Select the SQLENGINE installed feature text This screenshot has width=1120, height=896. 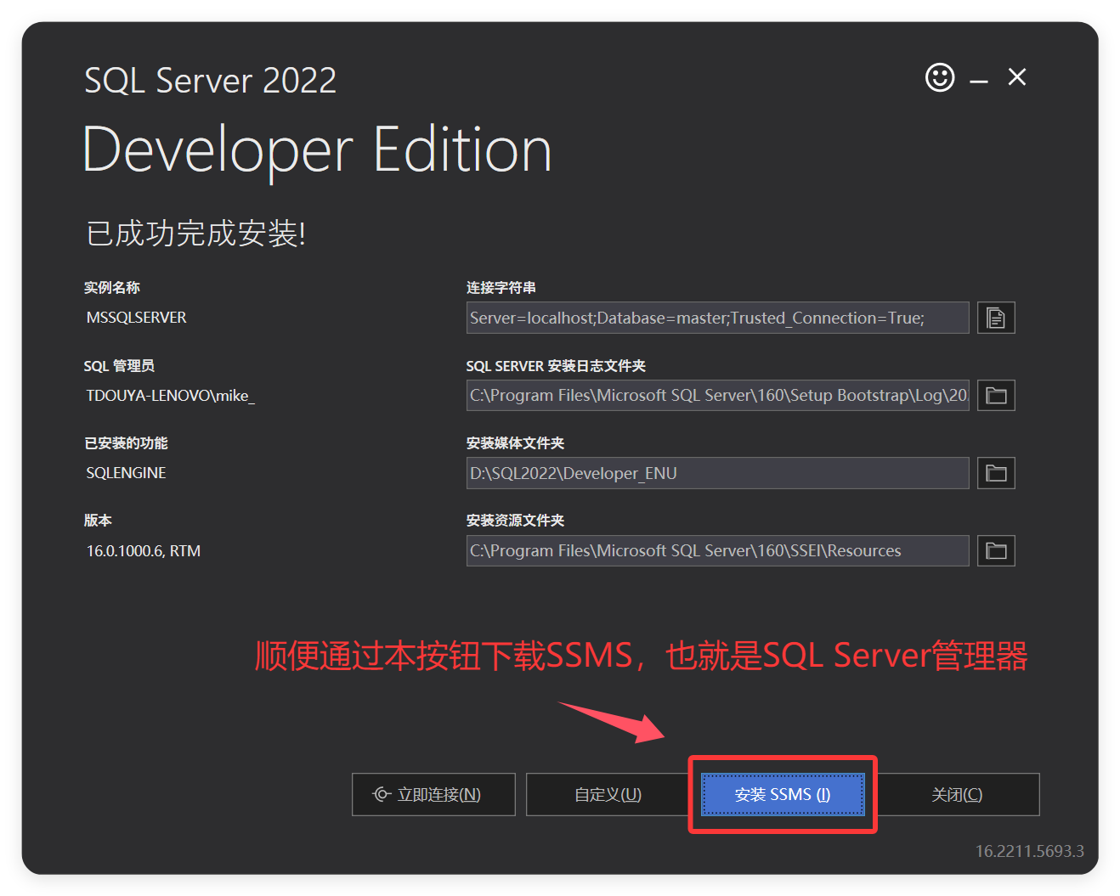click(126, 473)
